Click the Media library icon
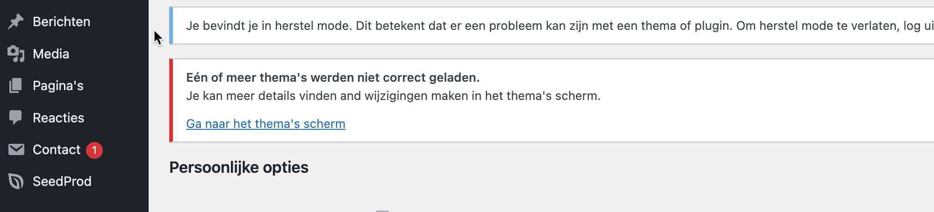Viewport: 934px width, 212px height. [x=16, y=54]
